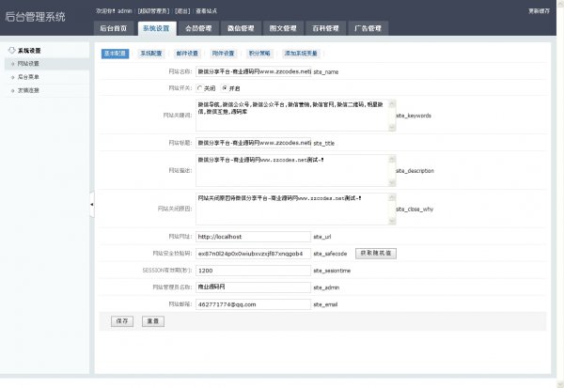Click the site_description variable label

415,171
